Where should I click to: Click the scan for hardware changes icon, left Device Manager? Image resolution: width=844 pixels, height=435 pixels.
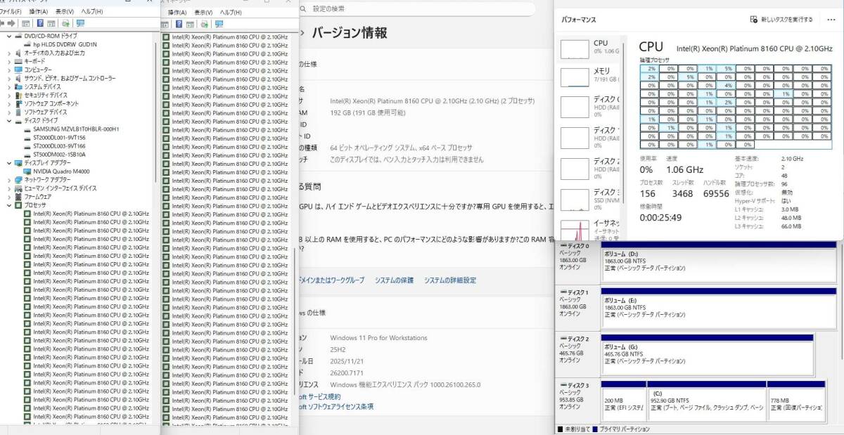pos(65,23)
